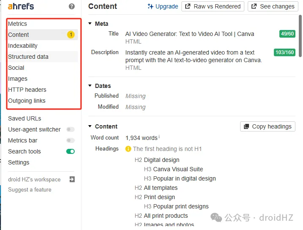Click the Suggest a feature link
303x230 pixels.
30,189
